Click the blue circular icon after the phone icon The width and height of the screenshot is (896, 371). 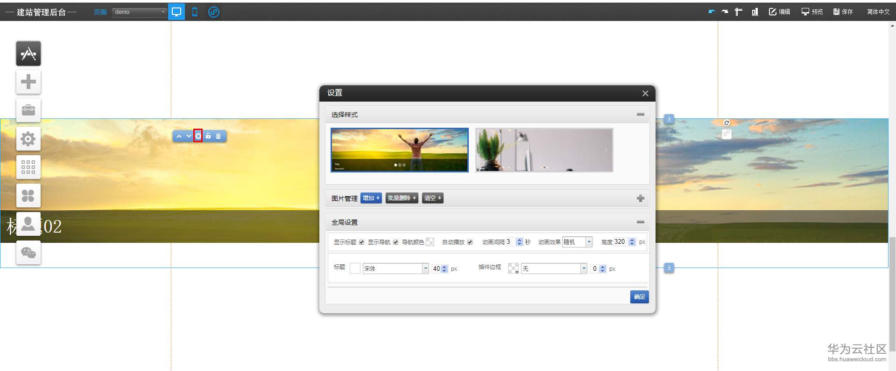point(214,12)
